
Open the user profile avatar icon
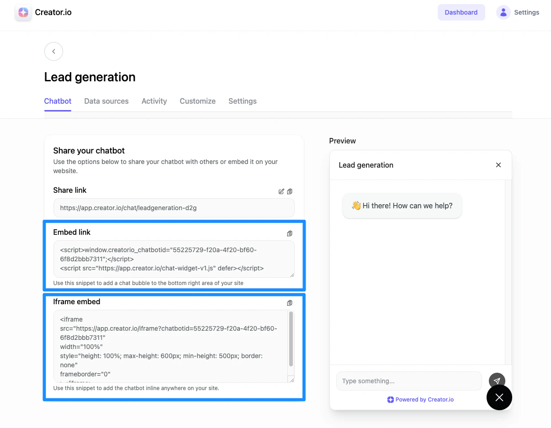[x=503, y=12]
